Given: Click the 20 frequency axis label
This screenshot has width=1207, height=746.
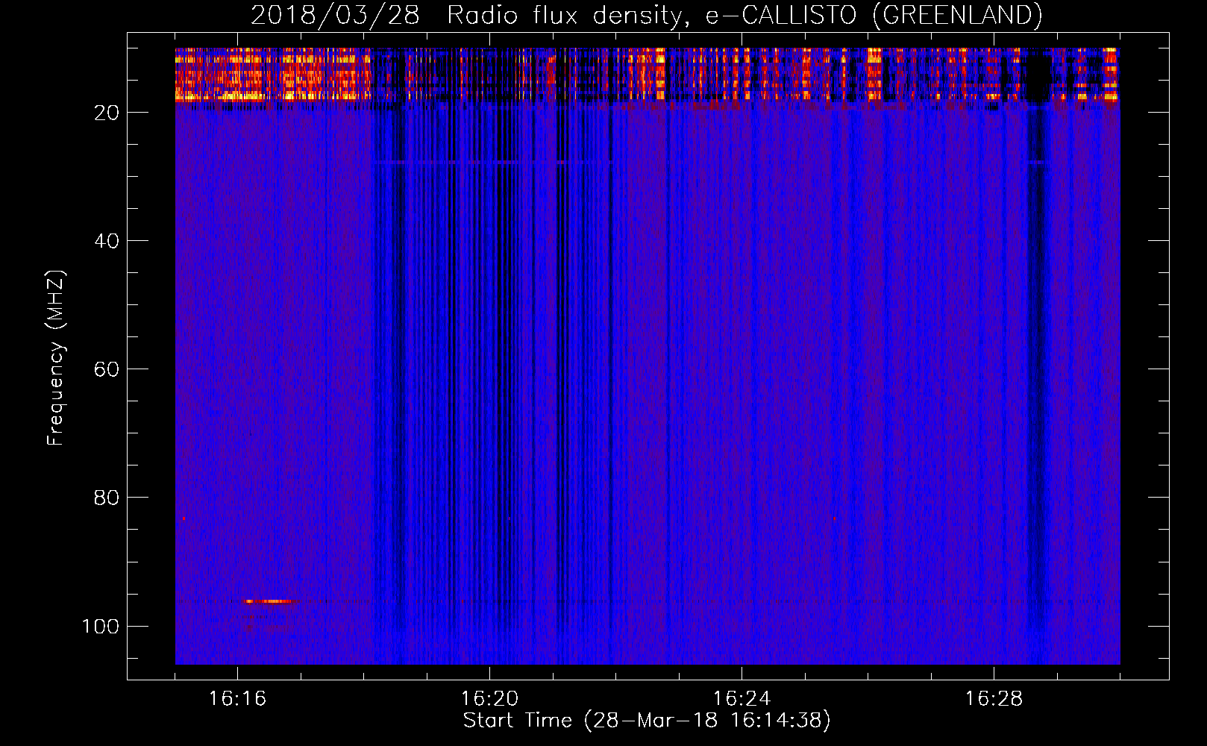Looking at the screenshot, I should click(x=107, y=113).
